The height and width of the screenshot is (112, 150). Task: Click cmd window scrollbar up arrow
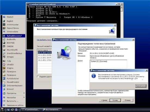[121, 7]
